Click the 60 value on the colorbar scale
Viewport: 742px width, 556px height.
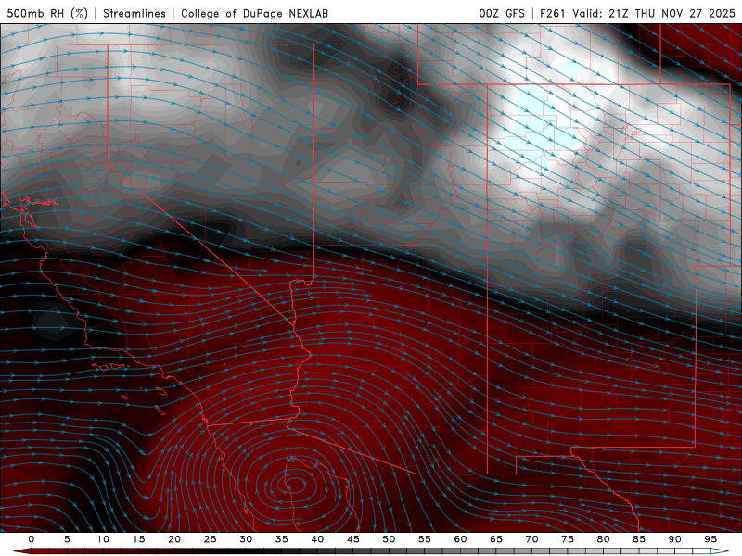(x=460, y=539)
